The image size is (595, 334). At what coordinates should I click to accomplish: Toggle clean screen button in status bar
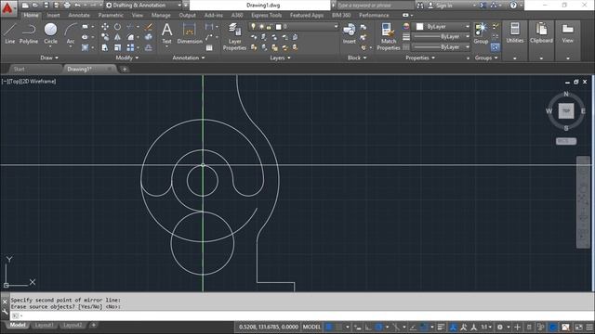click(x=578, y=328)
